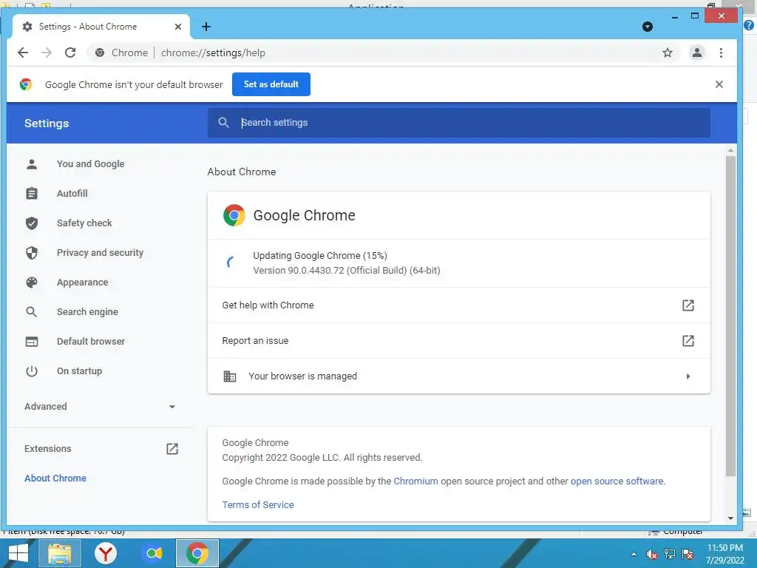Open a new tab with the plus button
Viewport: 757px width, 568px height.
[x=206, y=27]
